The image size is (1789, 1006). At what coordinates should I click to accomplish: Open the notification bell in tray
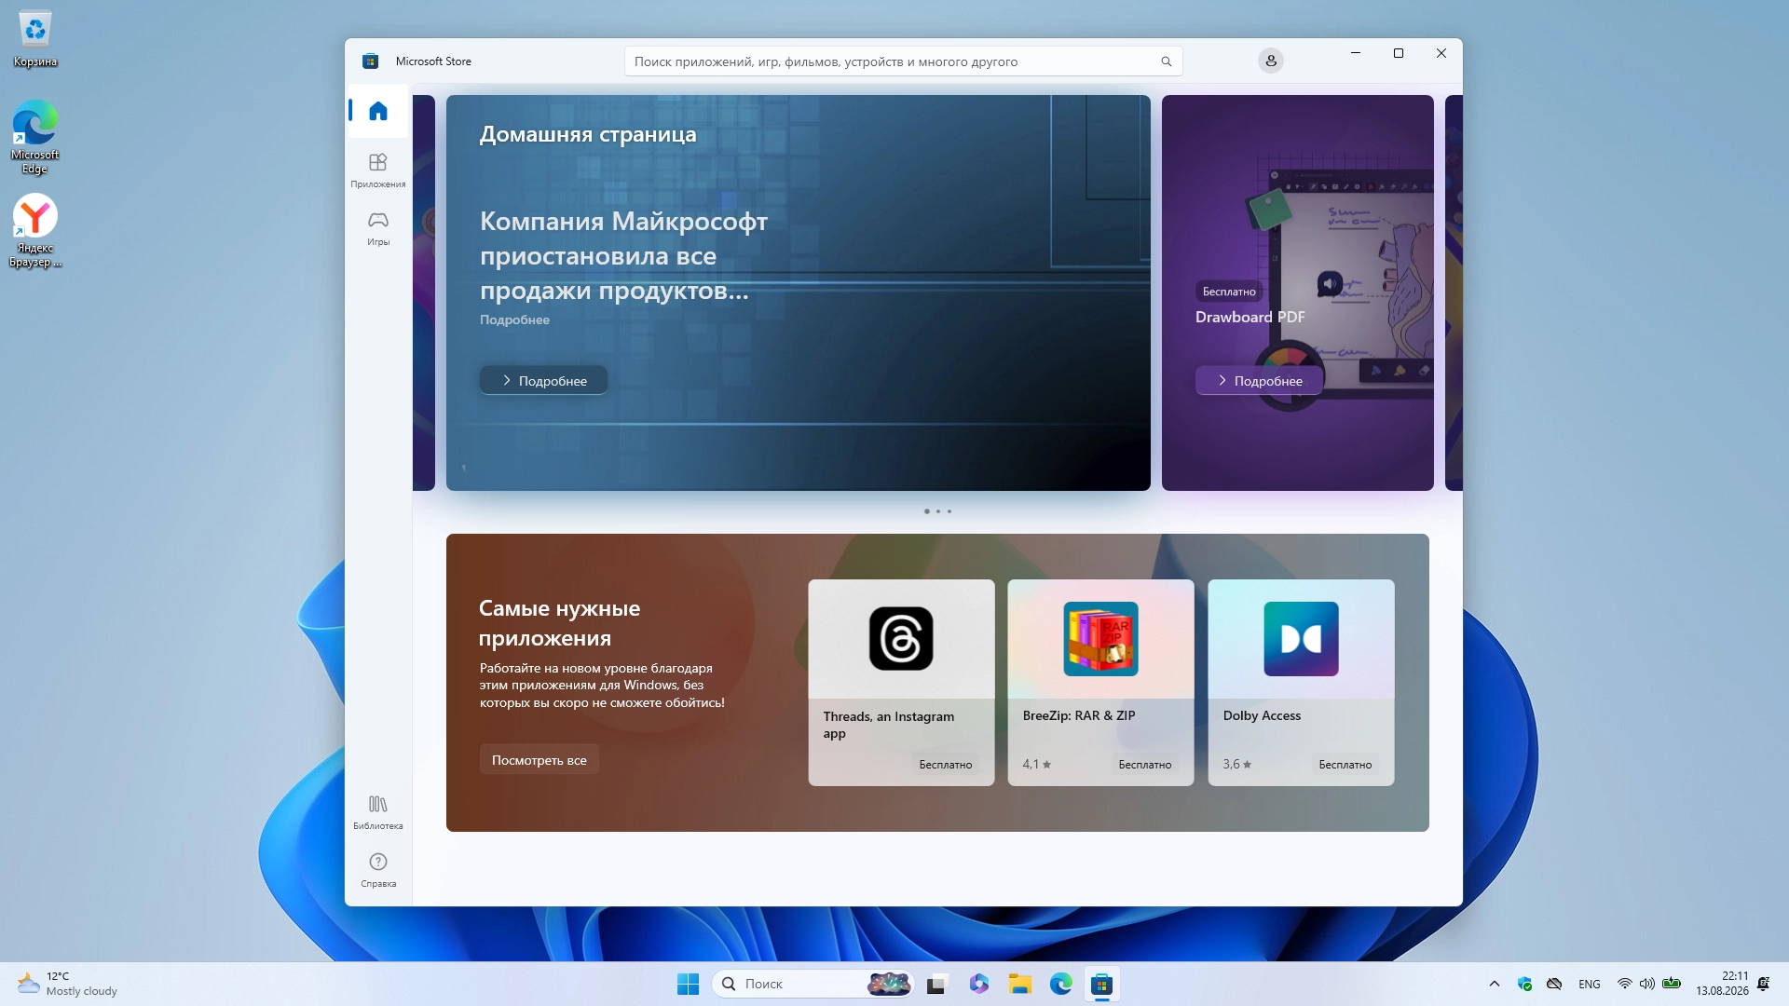tap(1763, 984)
